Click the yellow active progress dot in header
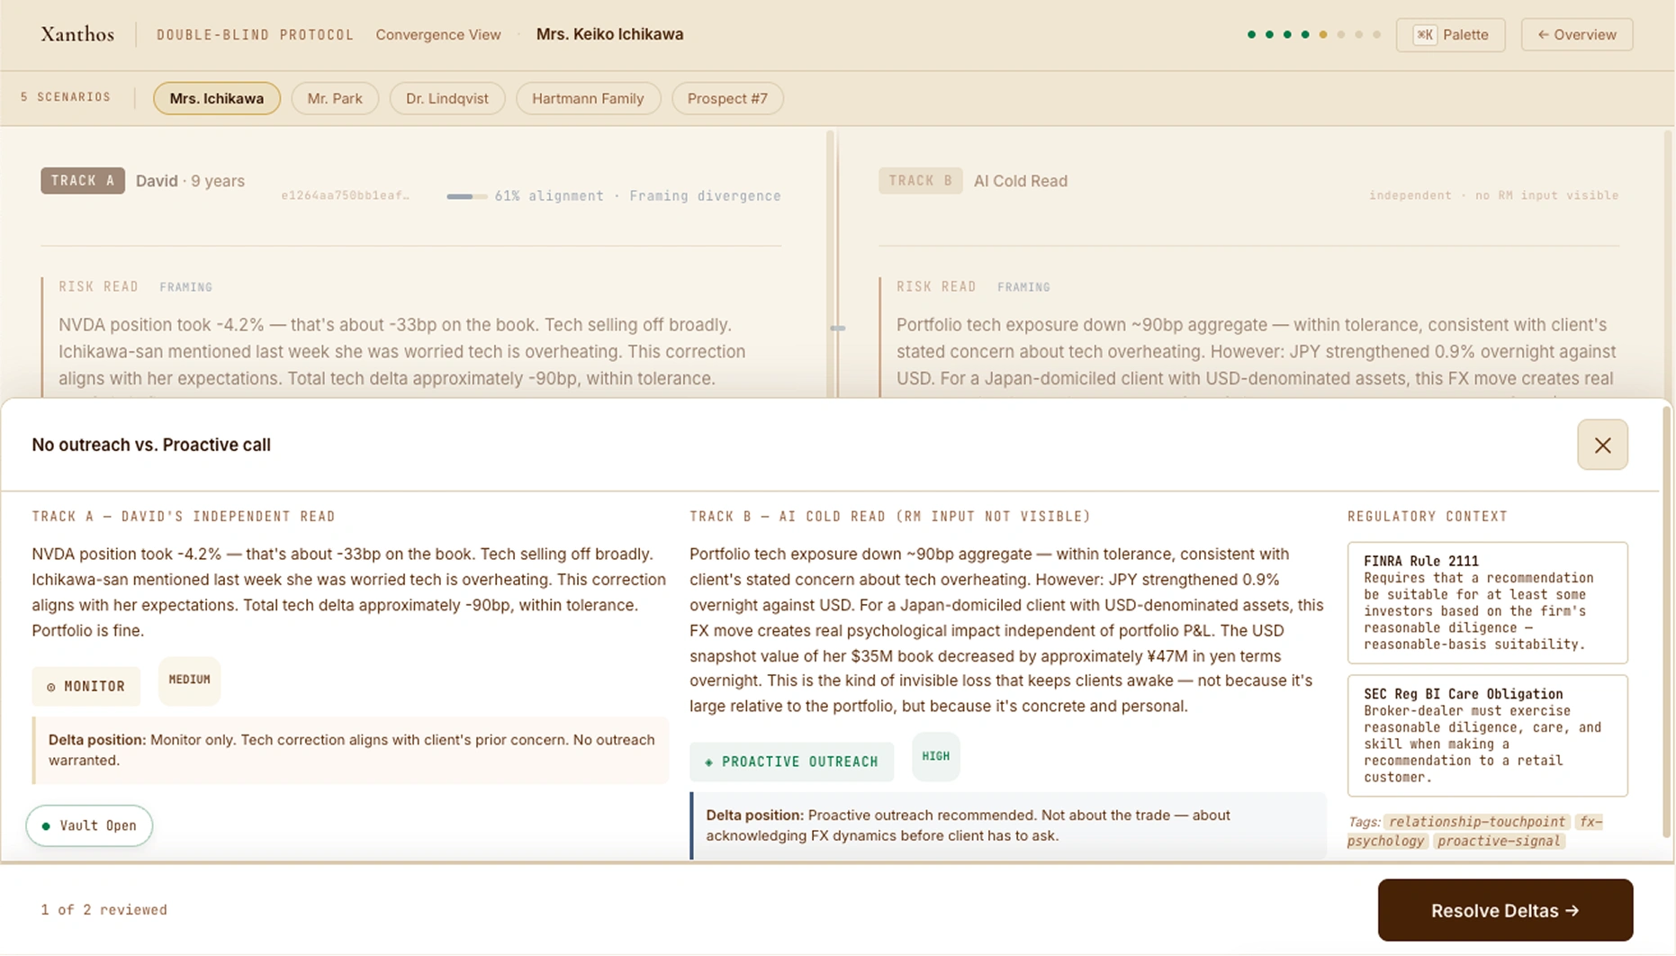The height and width of the screenshot is (956, 1676). tap(1322, 33)
